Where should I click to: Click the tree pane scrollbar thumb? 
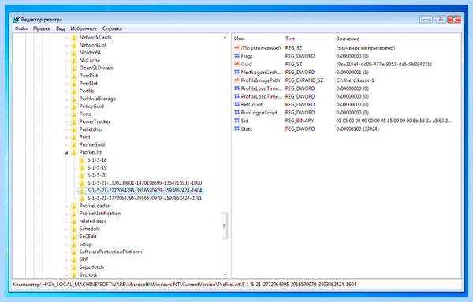point(225,226)
